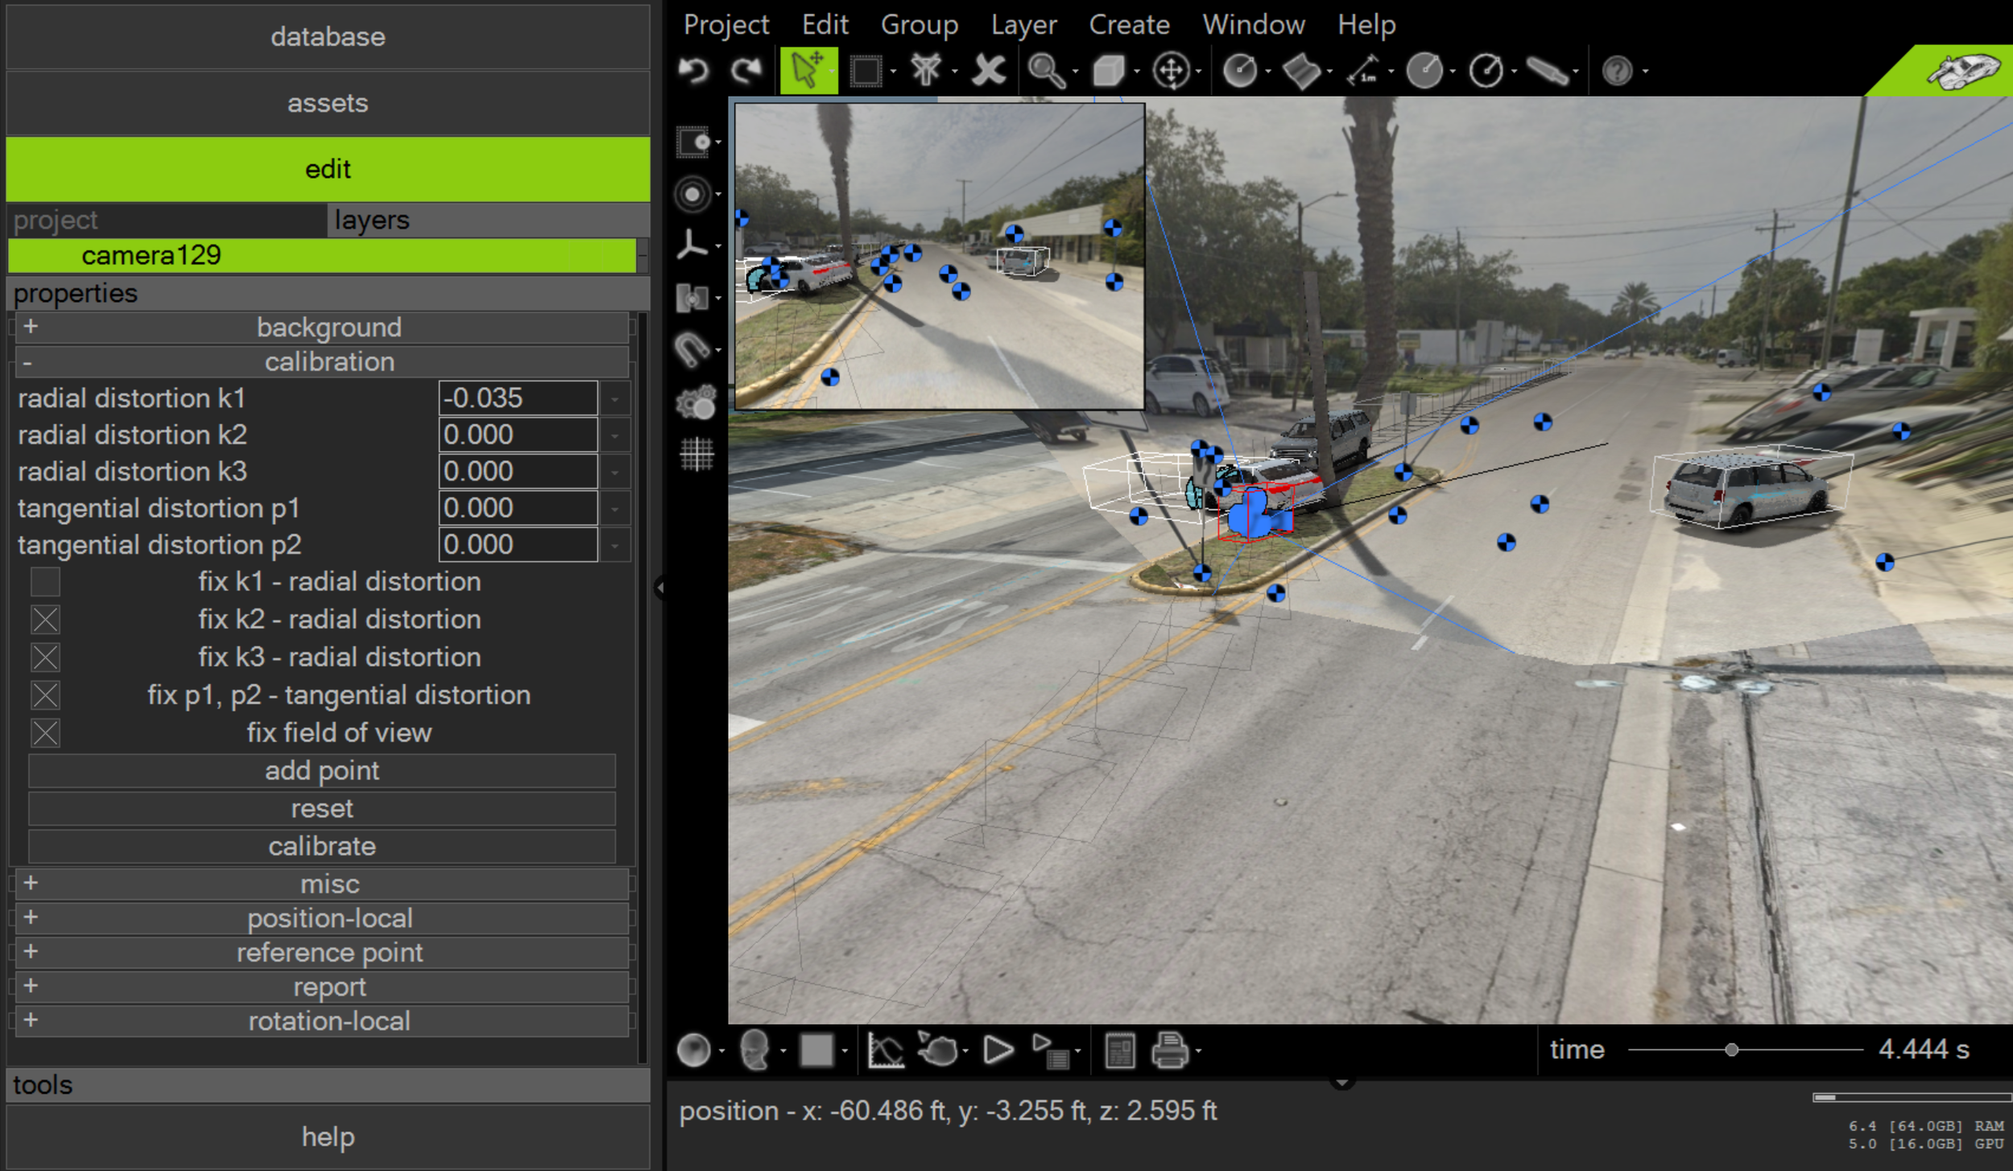2013x1171 pixels.
Task: Click the grid icon on left strip
Action: pyautogui.click(x=696, y=455)
